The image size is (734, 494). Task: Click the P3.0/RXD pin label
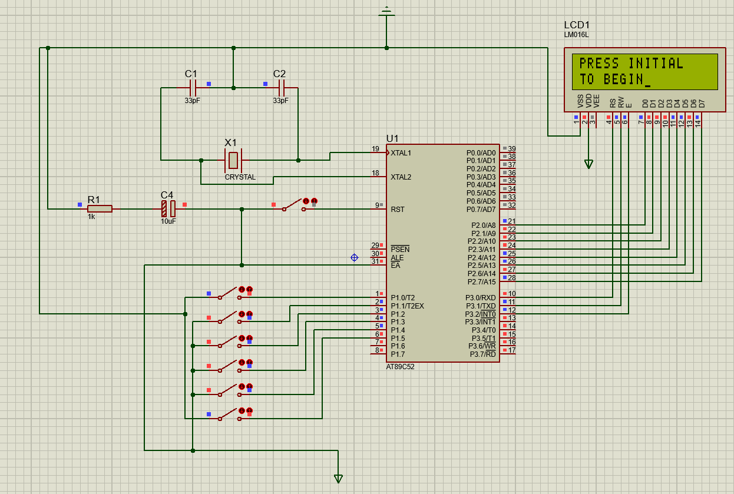pos(481,298)
